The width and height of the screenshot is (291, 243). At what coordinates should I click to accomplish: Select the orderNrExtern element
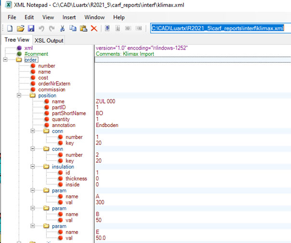coord(54,84)
